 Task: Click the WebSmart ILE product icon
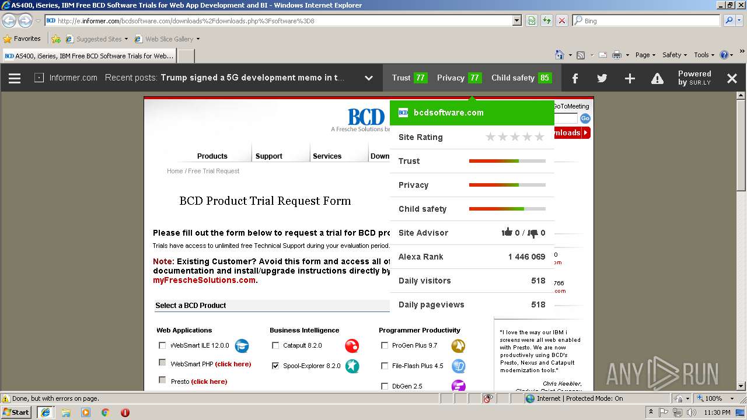coord(242,346)
